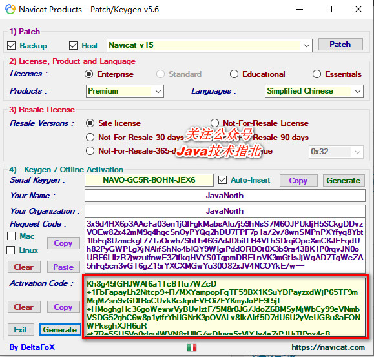374x357 pixels.
Task: Click the Paste button
Action: [63, 267]
